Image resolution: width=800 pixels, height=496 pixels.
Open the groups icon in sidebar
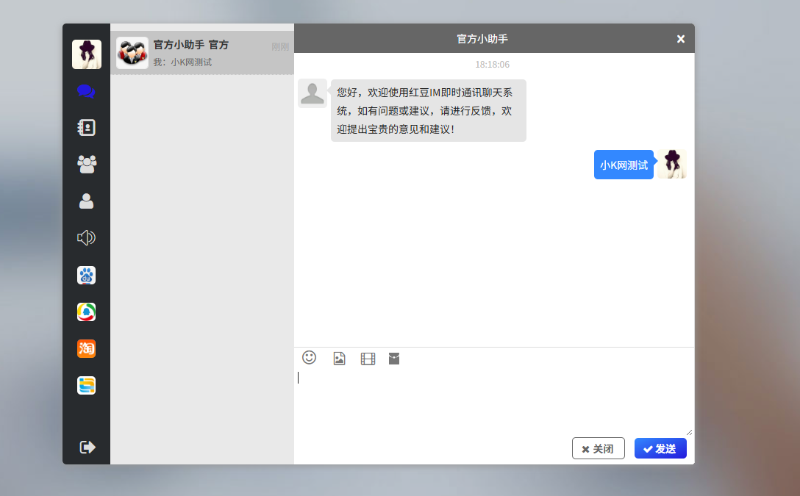(x=86, y=164)
